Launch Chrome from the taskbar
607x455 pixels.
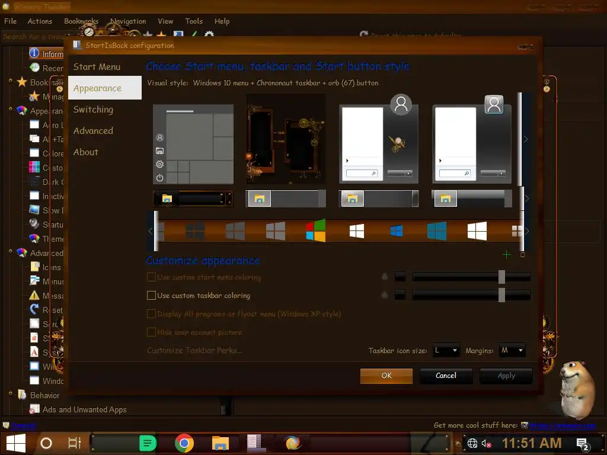[x=184, y=443]
